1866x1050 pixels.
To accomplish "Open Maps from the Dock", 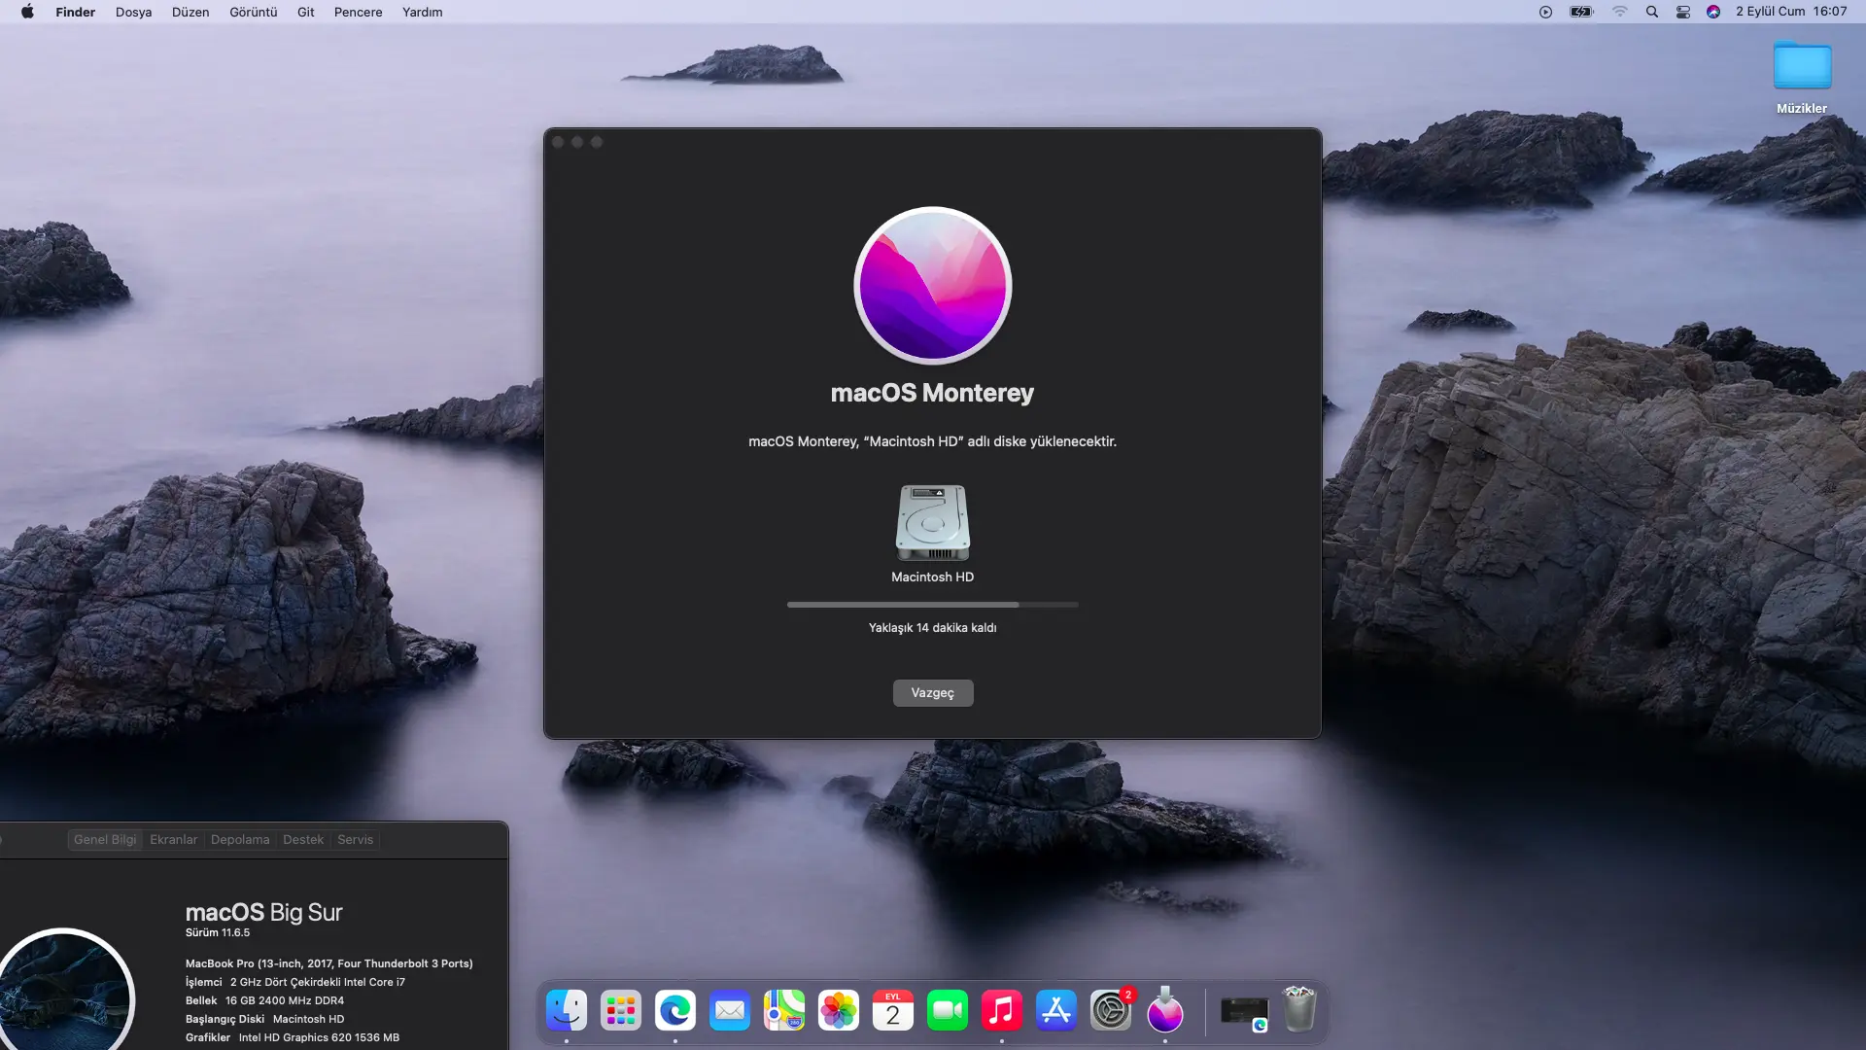I will pos(784,1011).
